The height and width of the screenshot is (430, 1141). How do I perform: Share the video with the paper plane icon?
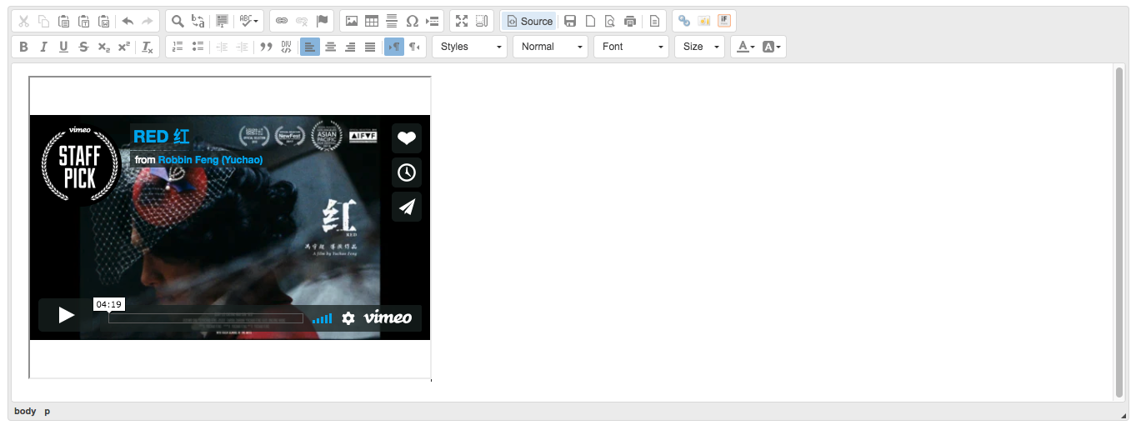407,207
